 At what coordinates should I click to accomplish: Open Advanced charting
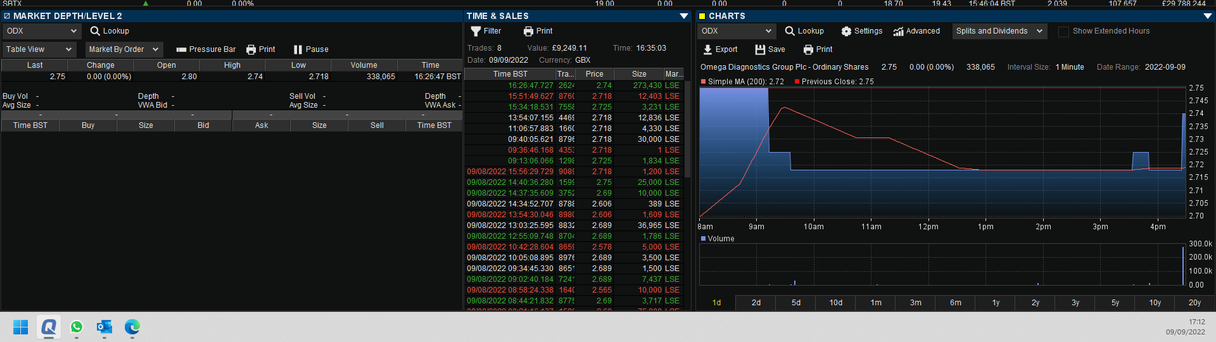(x=916, y=31)
